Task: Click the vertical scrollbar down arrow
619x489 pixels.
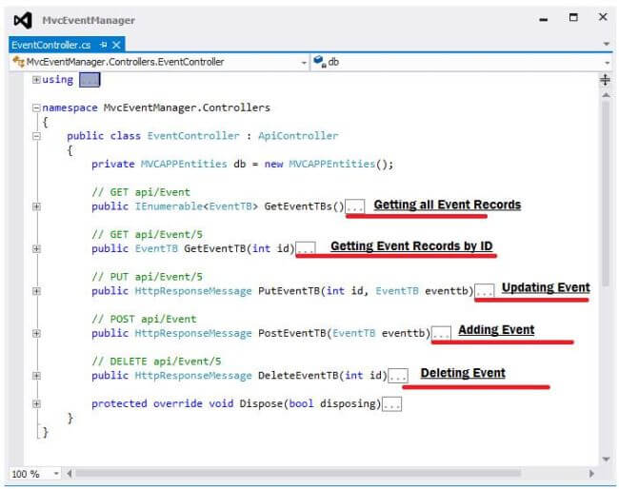Action: (x=606, y=459)
